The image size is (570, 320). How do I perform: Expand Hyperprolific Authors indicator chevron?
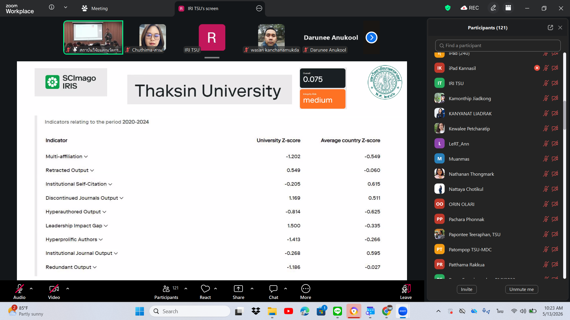coord(101,239)
